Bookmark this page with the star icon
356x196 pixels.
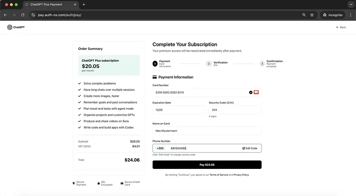(312, 15)
